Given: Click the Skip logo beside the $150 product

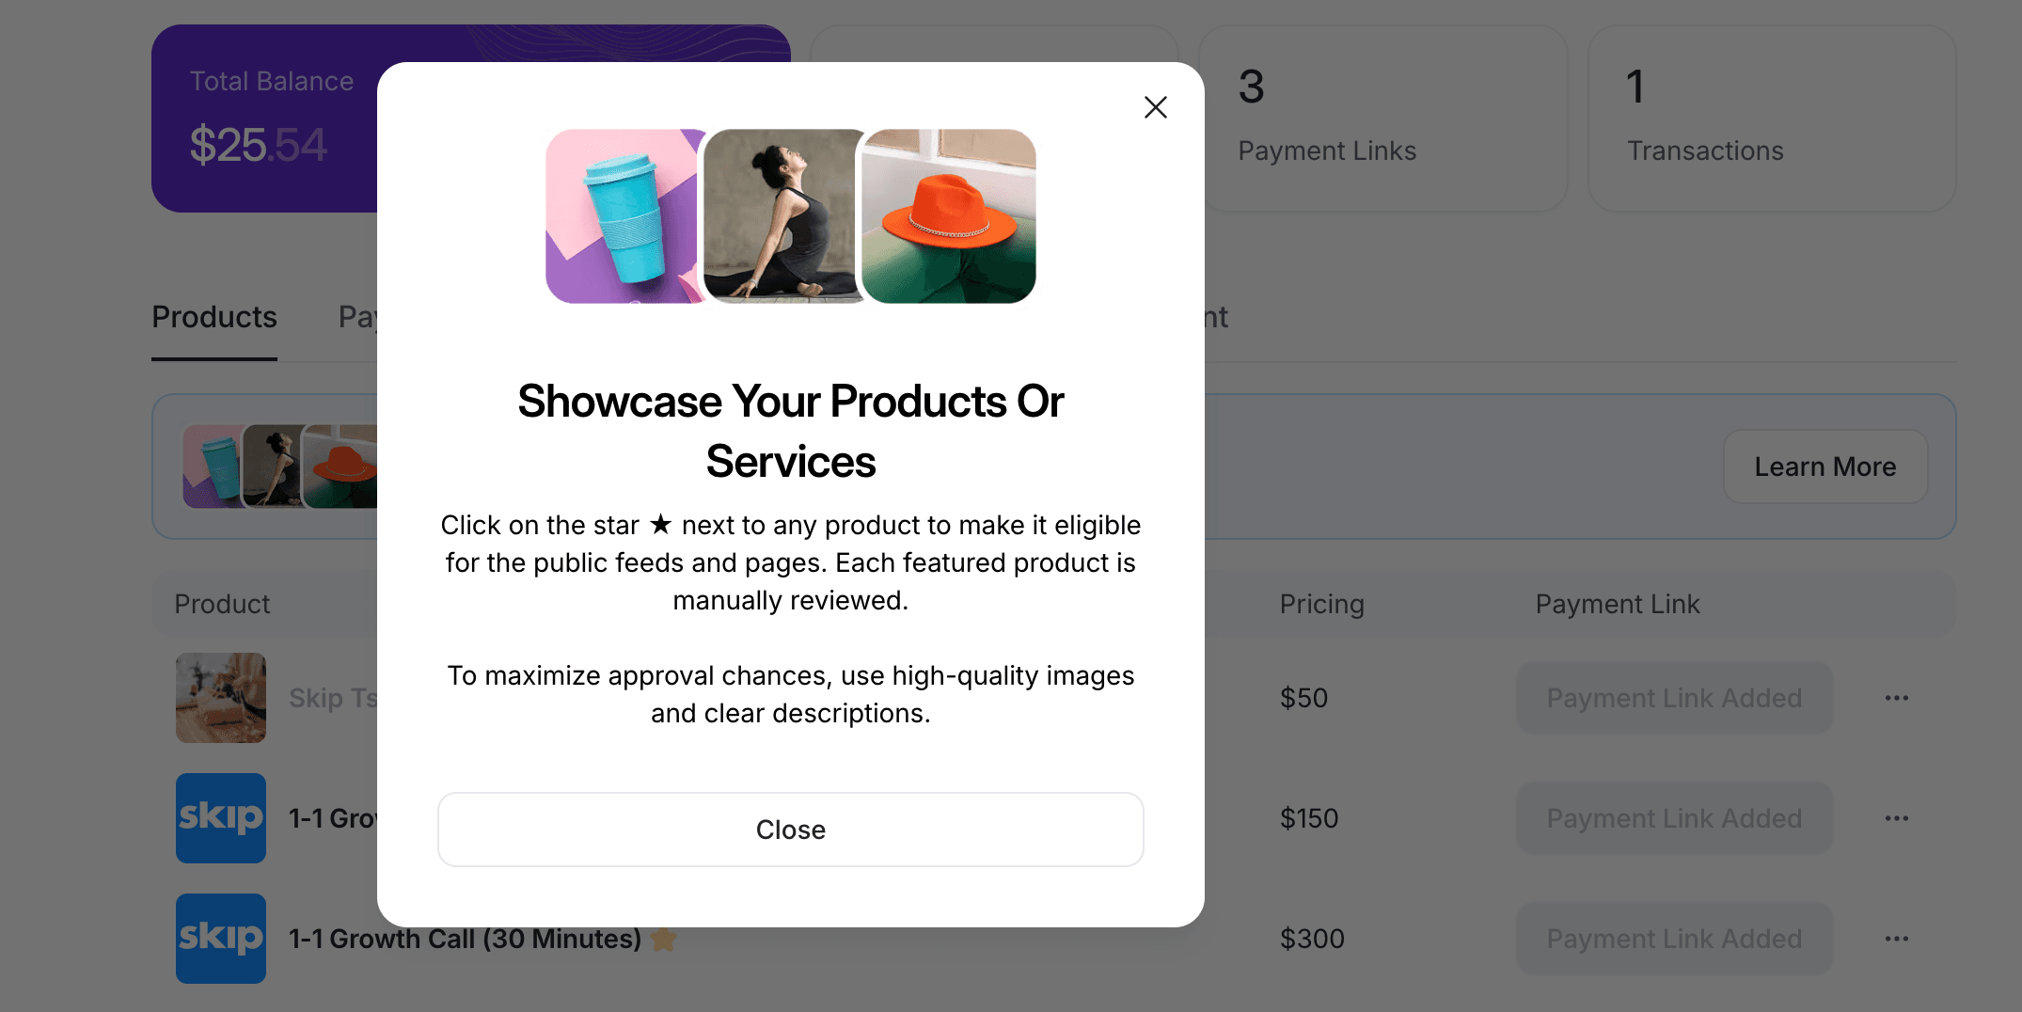Looking at the screenshot, I should pyautogui.click(x=220, y=818).
